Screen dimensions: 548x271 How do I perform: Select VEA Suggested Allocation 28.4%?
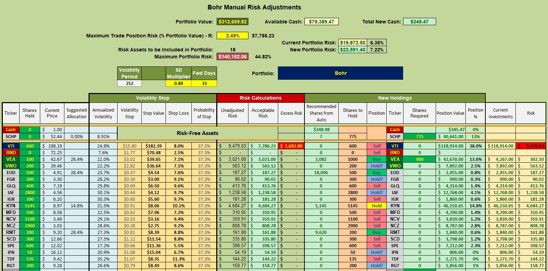point(76,159)
